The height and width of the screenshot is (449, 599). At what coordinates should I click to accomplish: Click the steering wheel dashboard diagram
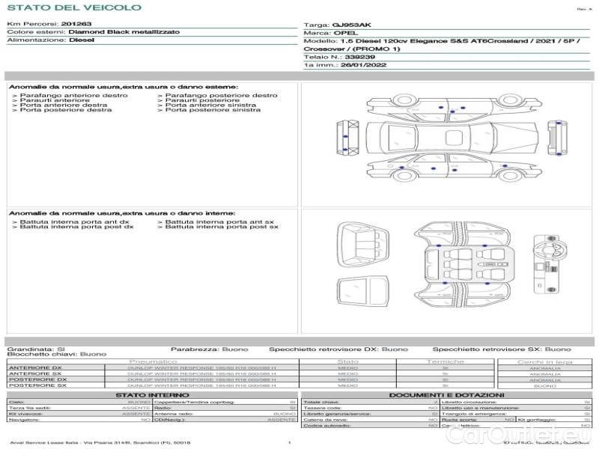549,264
